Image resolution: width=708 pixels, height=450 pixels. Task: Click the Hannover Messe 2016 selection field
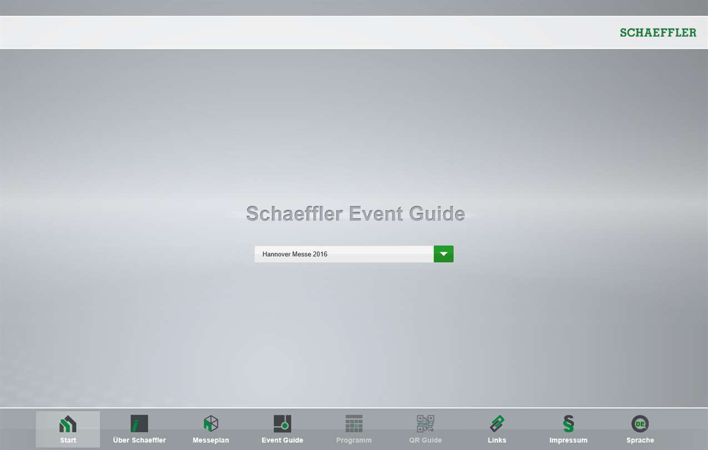pos(344,254)
